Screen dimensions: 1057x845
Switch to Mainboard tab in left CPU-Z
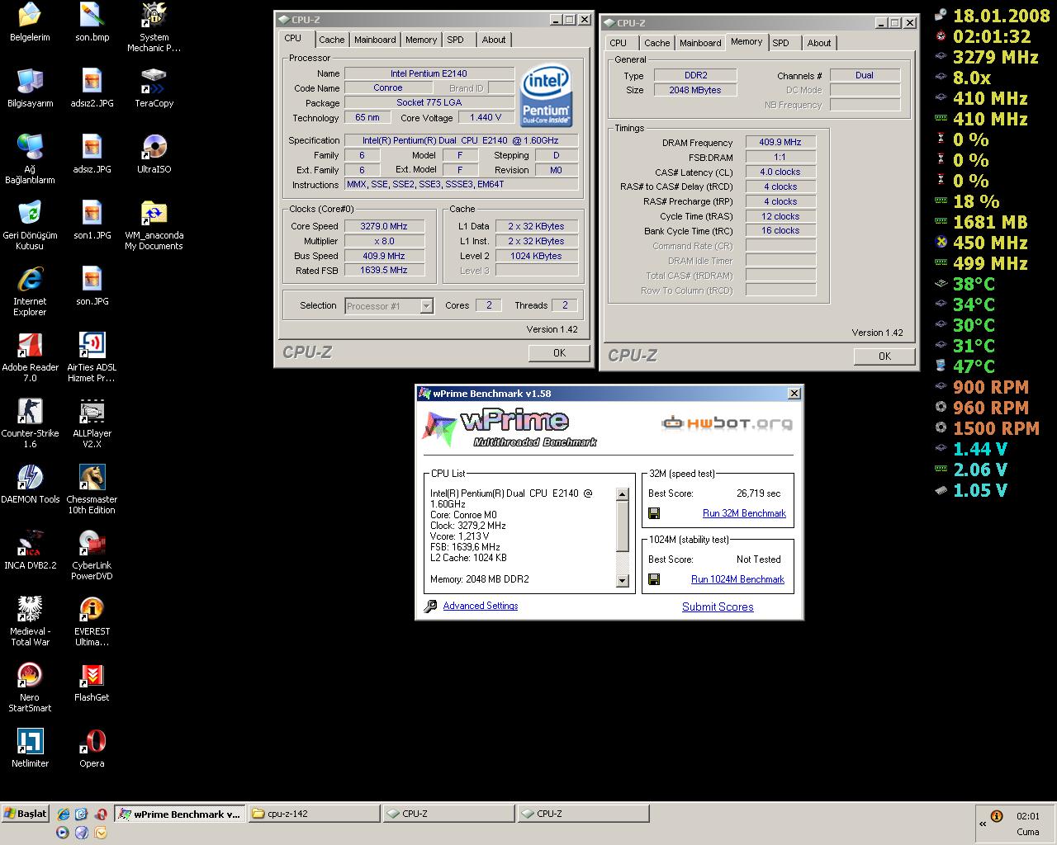click(375, 40)
